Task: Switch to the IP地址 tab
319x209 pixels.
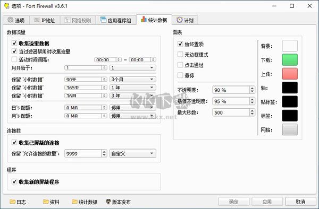Action: (x=45, y=20)
